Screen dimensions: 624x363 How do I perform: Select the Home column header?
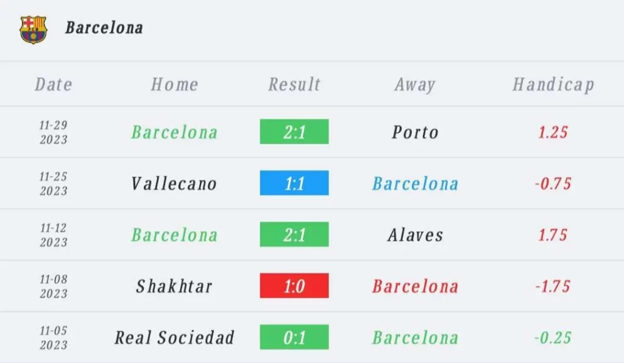tap(174, 85)
